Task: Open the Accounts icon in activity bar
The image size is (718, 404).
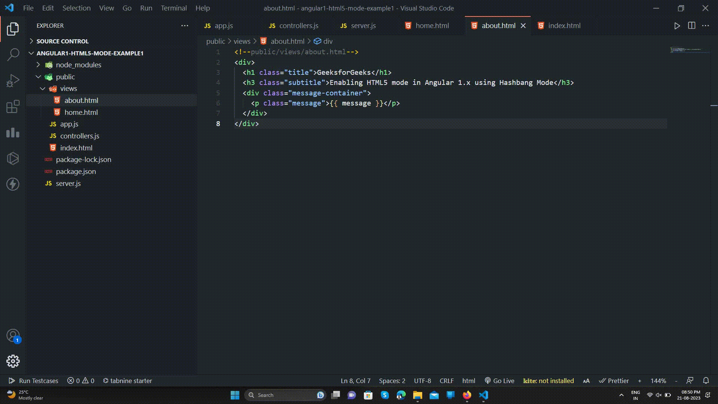Action: (x=13, y=336)
